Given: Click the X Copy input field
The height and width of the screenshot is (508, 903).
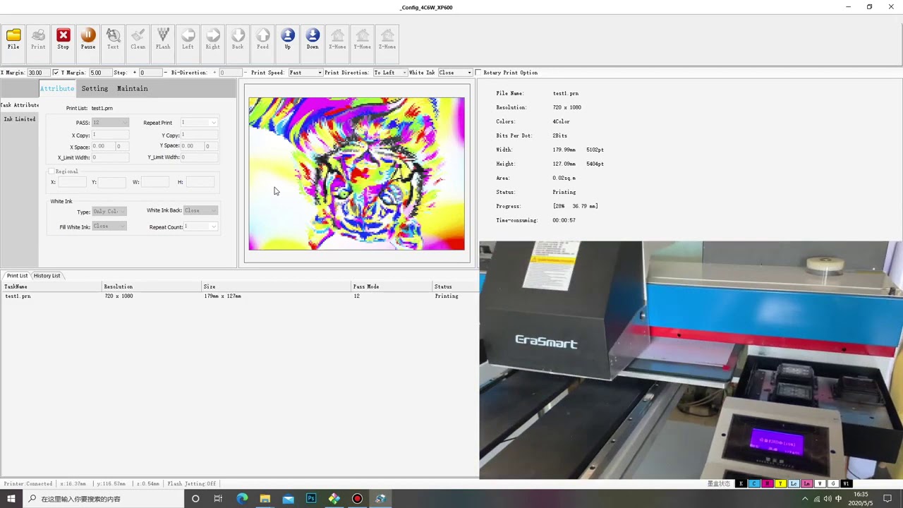Looking at the screenshot, I should coord(110,135).
